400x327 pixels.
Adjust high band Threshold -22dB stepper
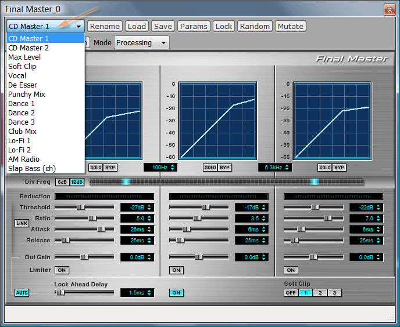coord(378,208)
